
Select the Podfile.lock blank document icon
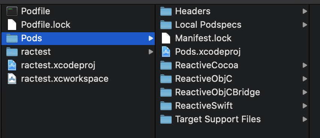point(12,25)
